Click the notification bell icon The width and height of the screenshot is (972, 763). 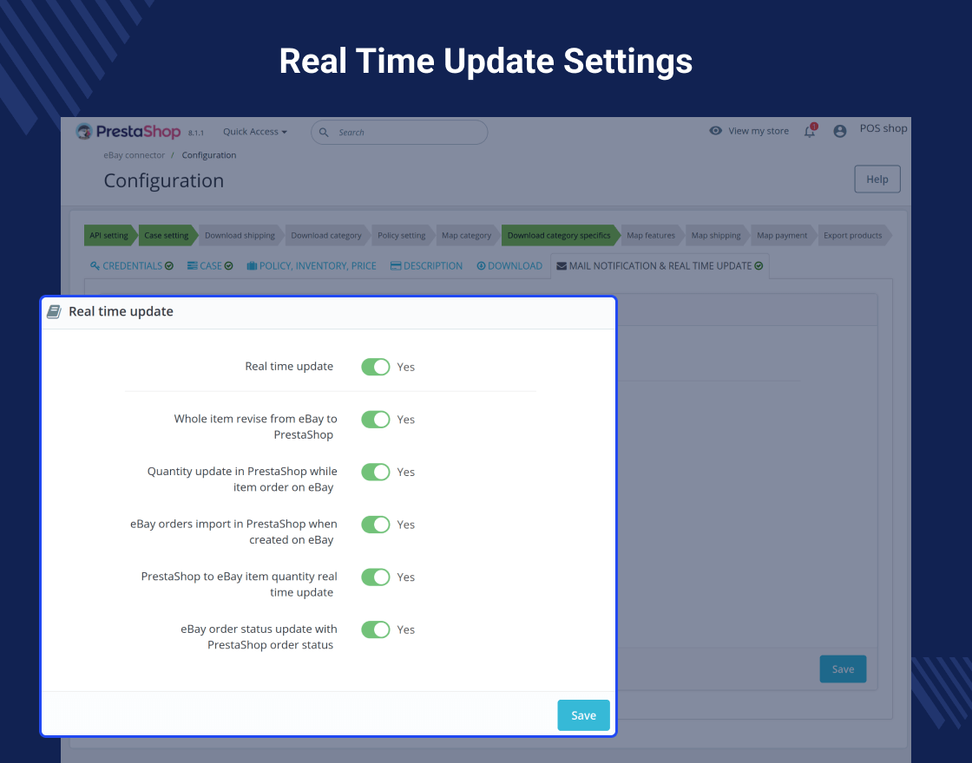click(x=810, y=131)
